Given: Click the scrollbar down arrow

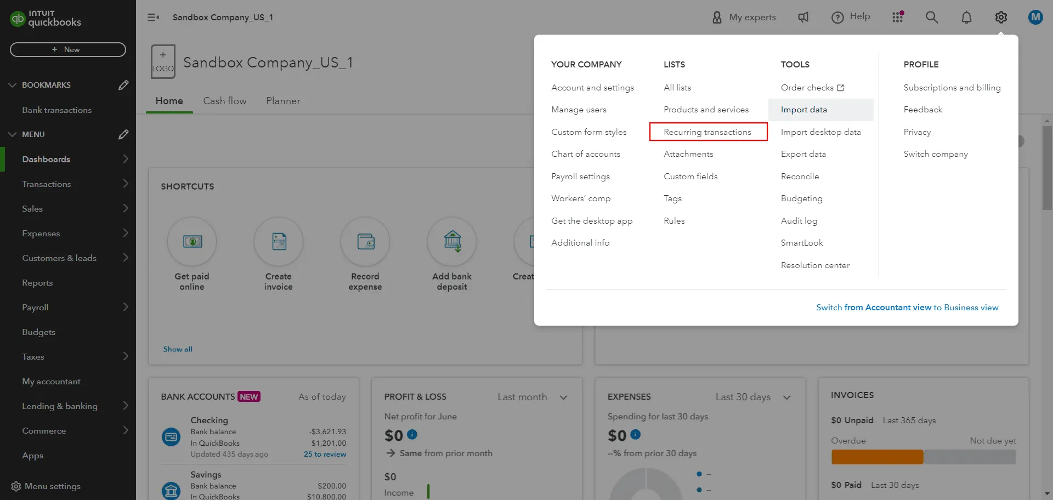Looking at the screenshot, I should click(1047, 494).
